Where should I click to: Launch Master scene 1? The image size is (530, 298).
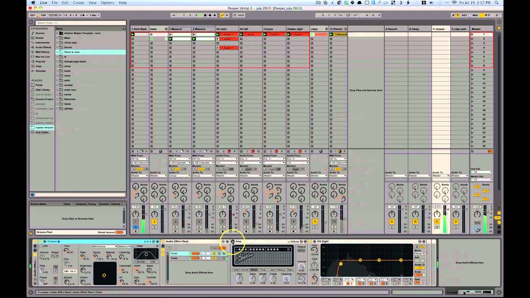point(472,34)
